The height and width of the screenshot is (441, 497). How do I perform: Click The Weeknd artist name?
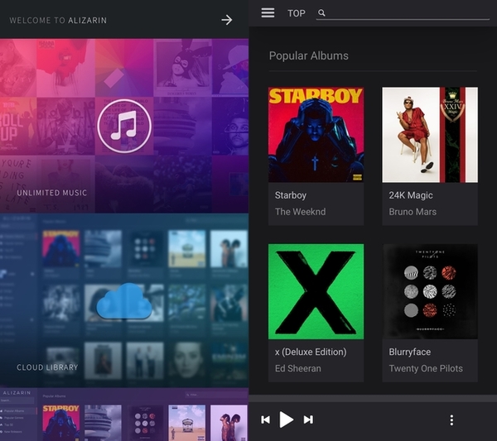pos(300,212)
